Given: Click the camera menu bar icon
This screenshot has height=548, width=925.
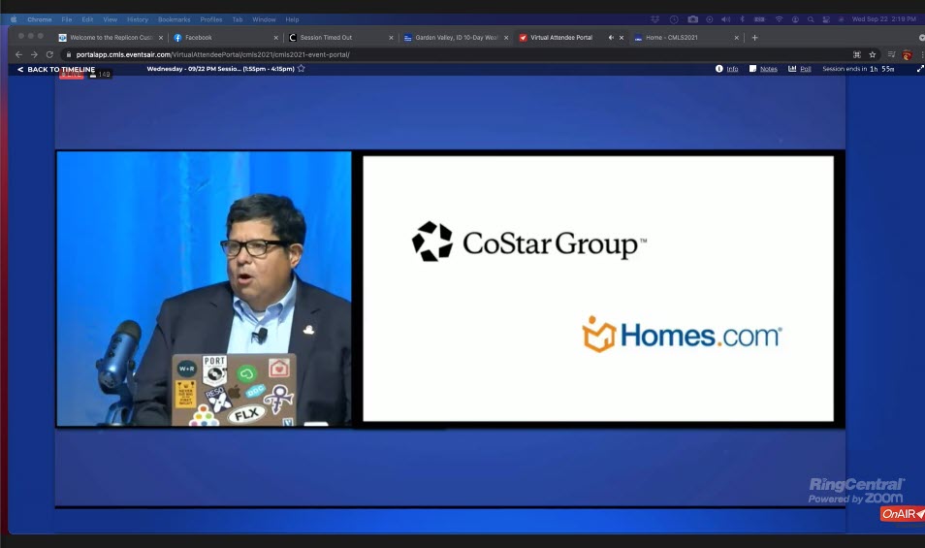Looking at the screenshot, I should tap(692, 19).
